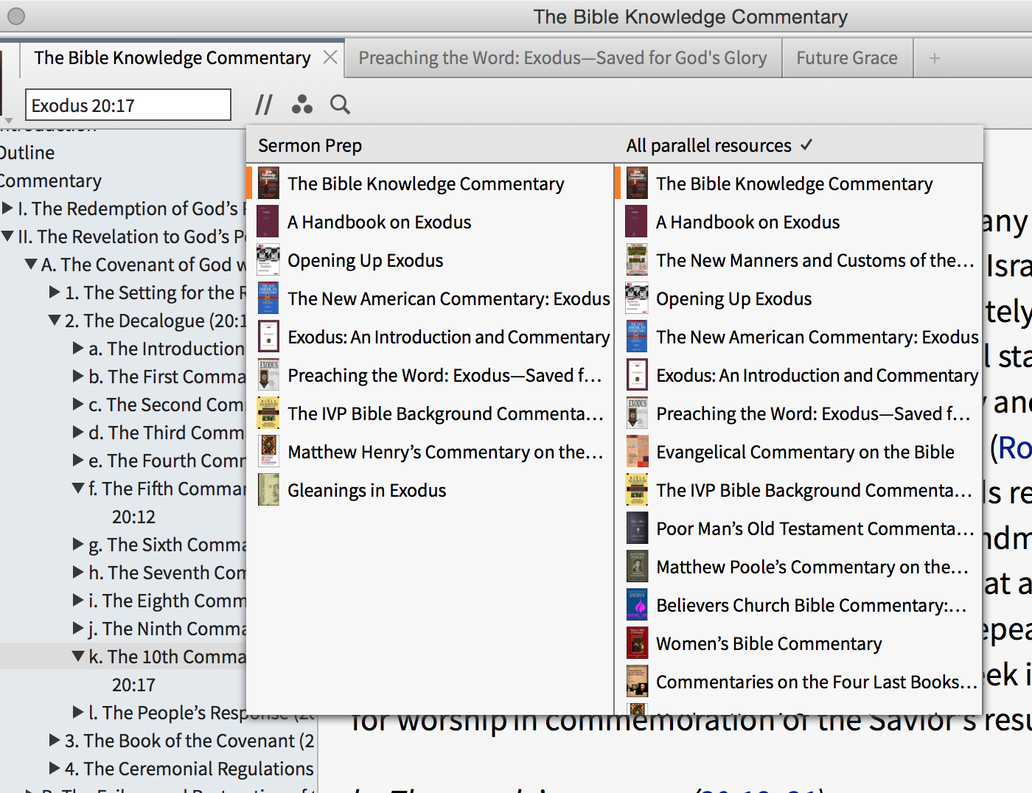This screenshot has width=1032, height=793.
Task: Click Commentaries on Four Last Books cover
Action: tap(637, 682)
